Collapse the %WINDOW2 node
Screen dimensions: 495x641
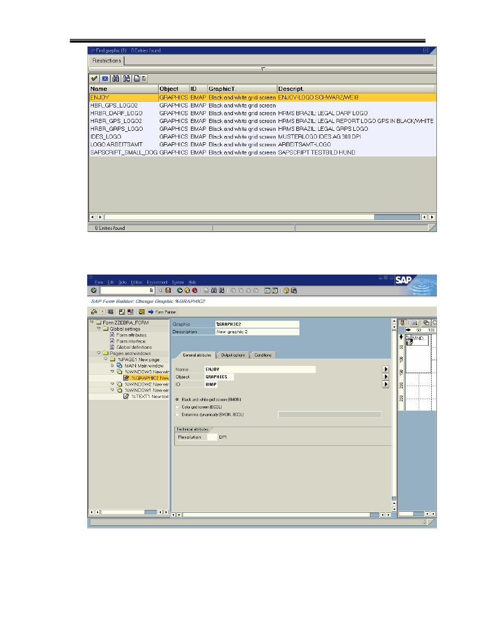112,384
